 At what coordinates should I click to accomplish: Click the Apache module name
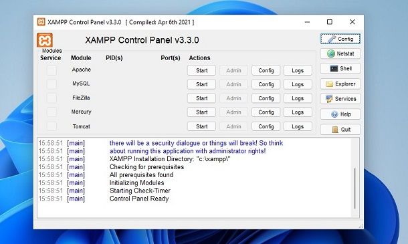[x=82, y=70]
